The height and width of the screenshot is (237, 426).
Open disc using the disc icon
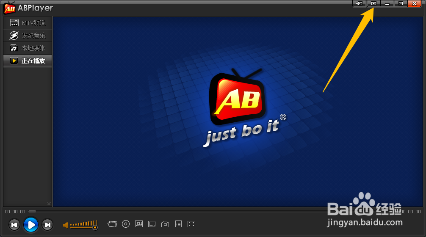[x=125, y=224]
